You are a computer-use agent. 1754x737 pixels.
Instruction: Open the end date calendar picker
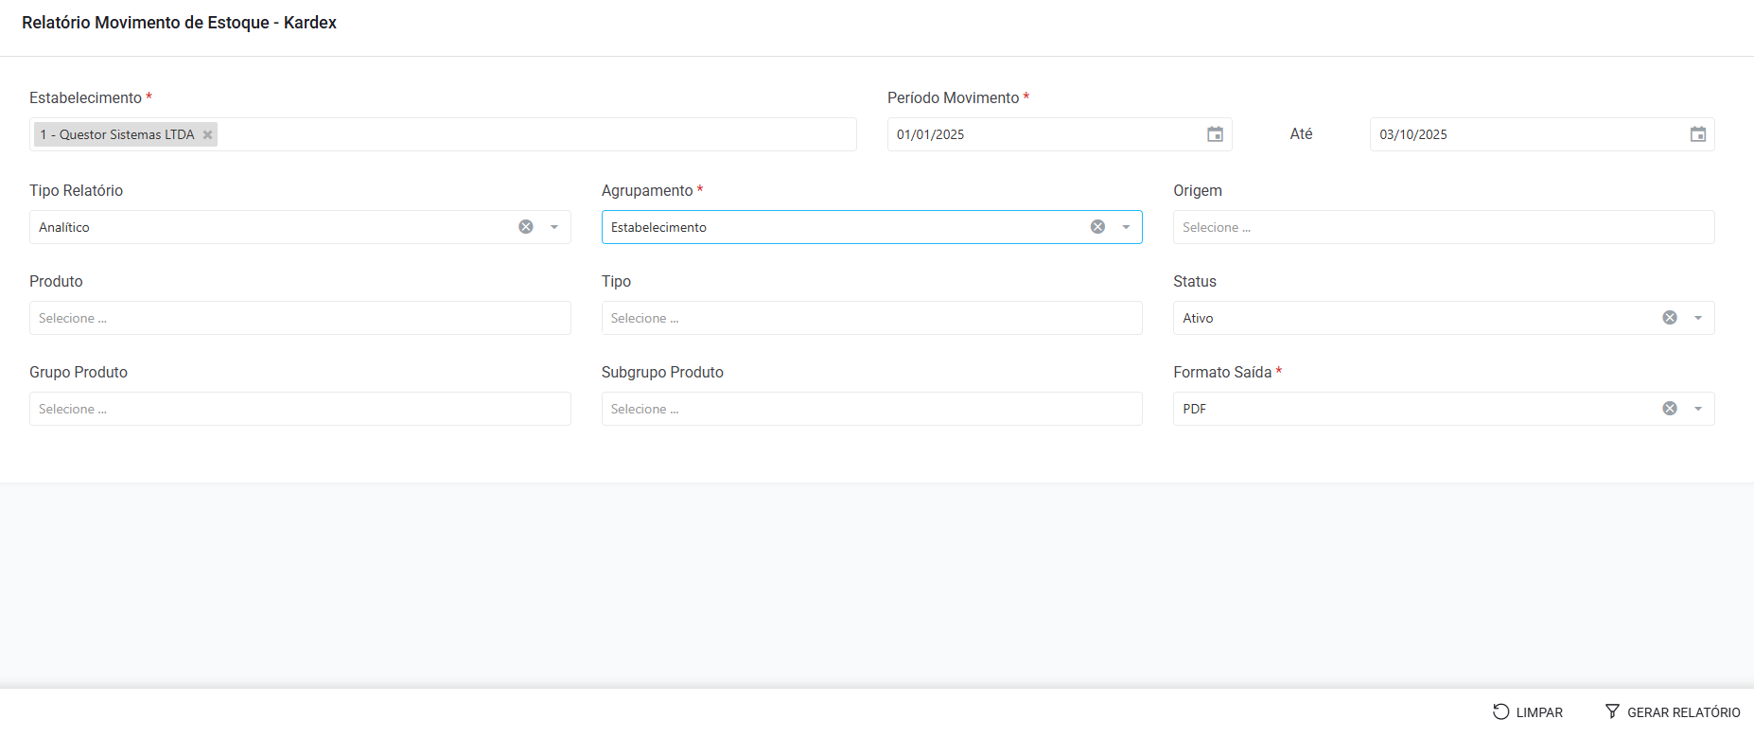point(1697,134)
